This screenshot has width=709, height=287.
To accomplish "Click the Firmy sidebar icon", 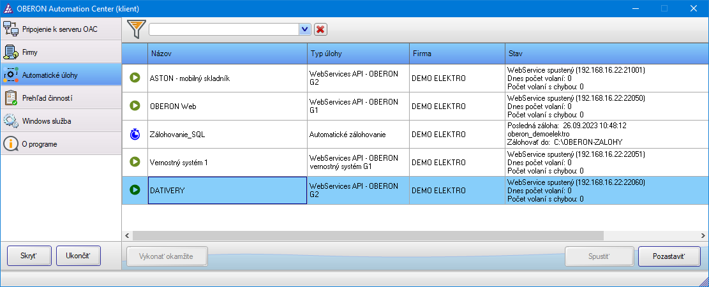I will click(x=10, y=52).
